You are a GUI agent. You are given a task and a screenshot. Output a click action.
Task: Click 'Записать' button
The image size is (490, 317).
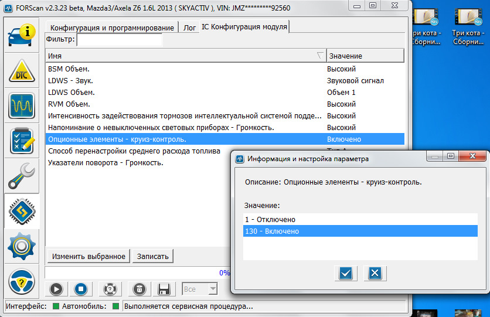(x=152, y=257)
